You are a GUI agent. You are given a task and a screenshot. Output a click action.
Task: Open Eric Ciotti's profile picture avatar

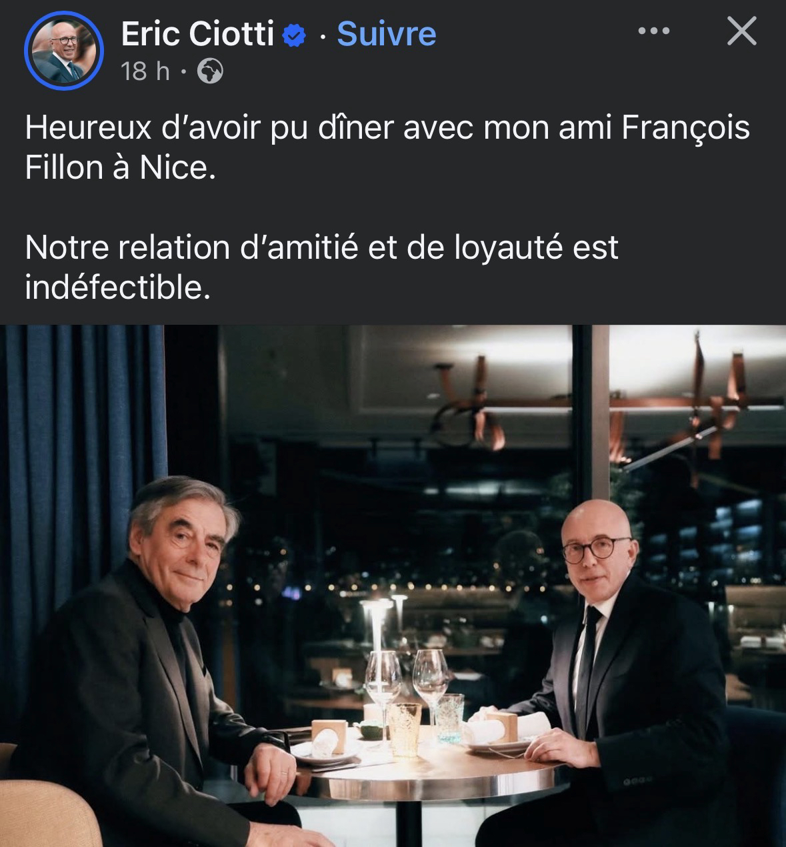tap(64, 51)
